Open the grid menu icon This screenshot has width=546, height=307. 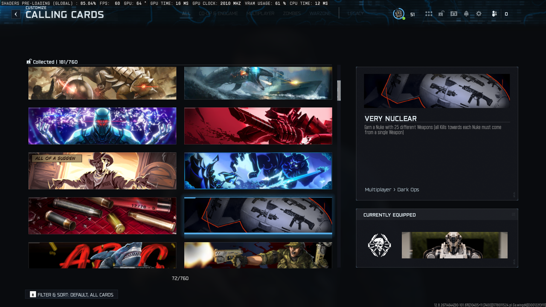[429, 14]
